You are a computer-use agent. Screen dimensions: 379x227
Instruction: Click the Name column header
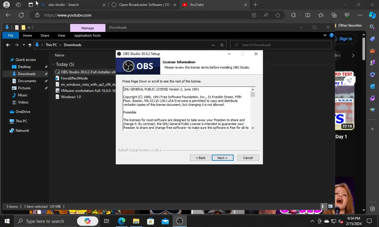[60, 55]
